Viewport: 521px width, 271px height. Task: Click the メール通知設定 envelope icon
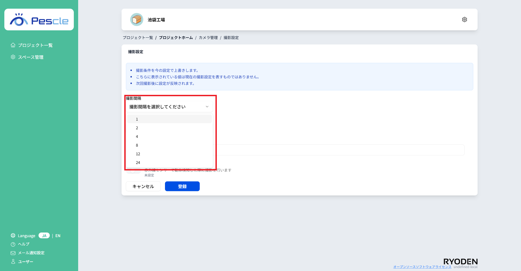tap(13, 253)
